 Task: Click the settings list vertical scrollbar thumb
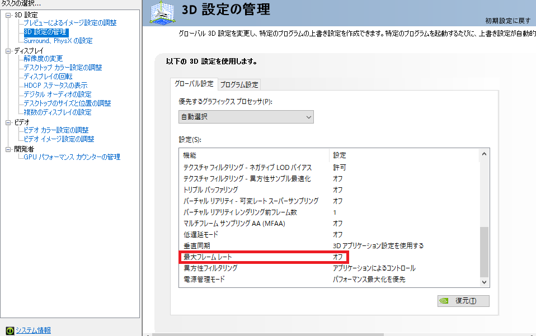(484, 252)
